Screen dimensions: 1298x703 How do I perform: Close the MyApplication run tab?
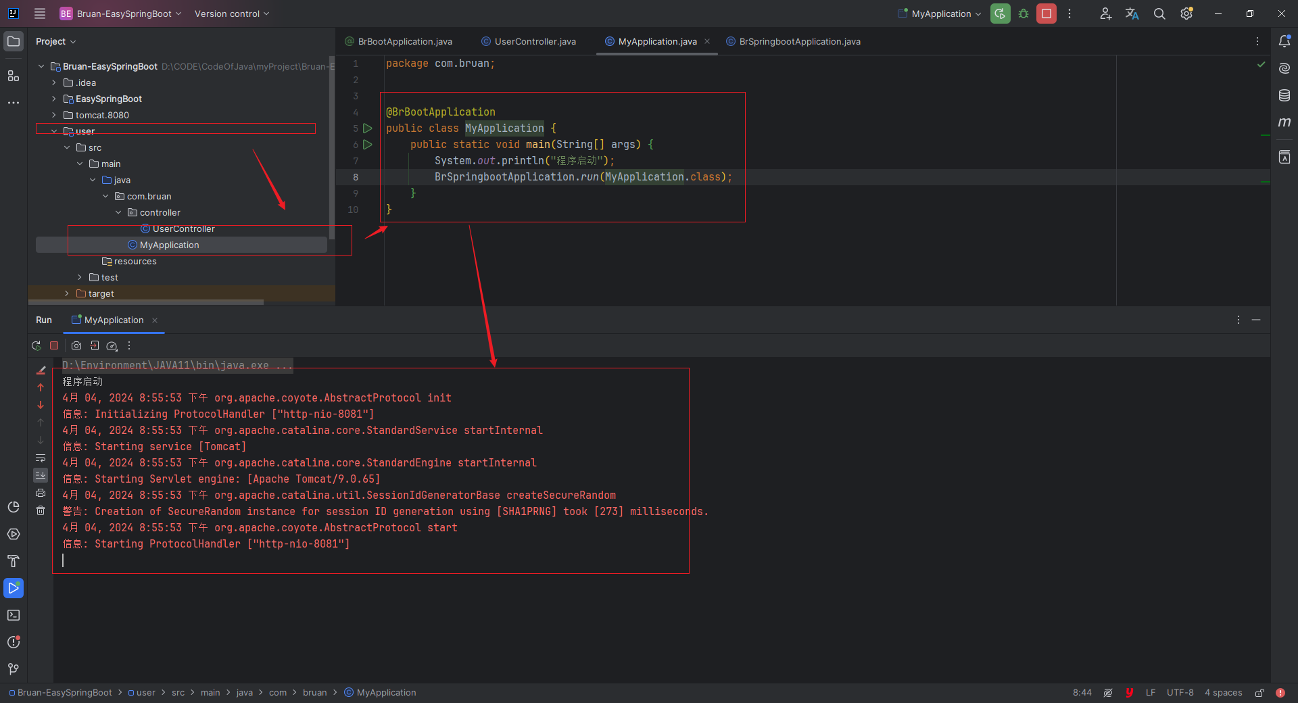pyautogui.click(x=155, y=320)
